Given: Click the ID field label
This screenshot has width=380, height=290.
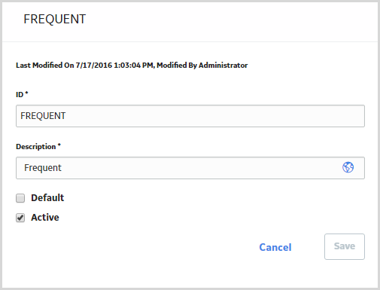Looking at the screenshot, I should (x=20, y=95).
